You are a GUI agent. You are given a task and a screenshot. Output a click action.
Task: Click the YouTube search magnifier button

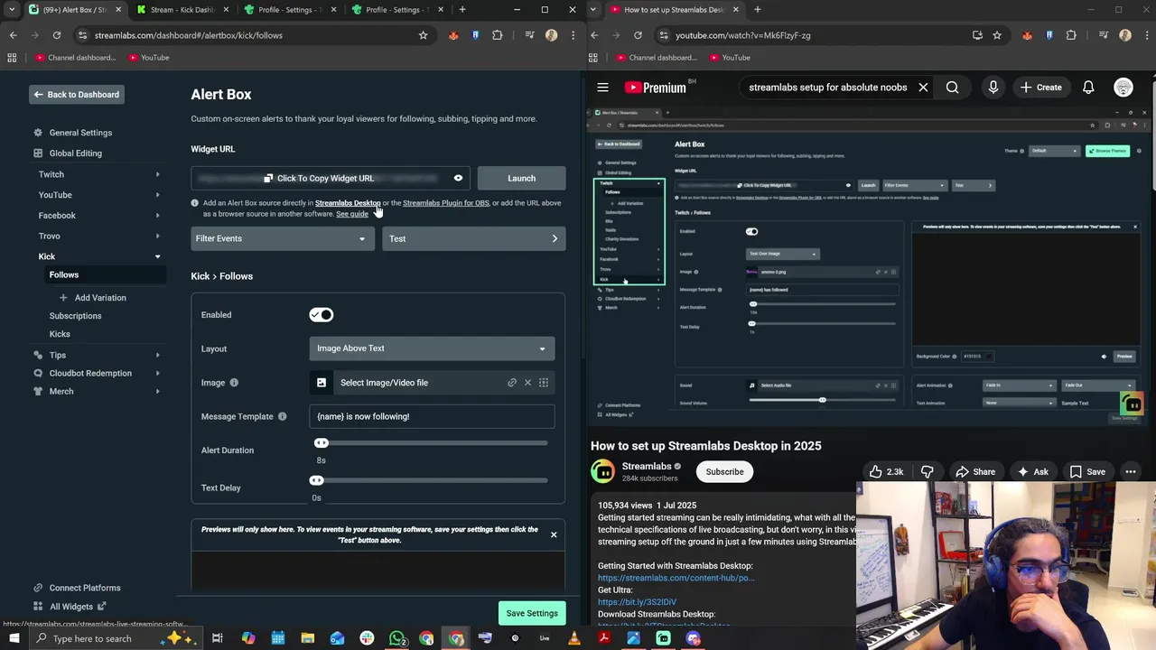[x=952, y=88]
